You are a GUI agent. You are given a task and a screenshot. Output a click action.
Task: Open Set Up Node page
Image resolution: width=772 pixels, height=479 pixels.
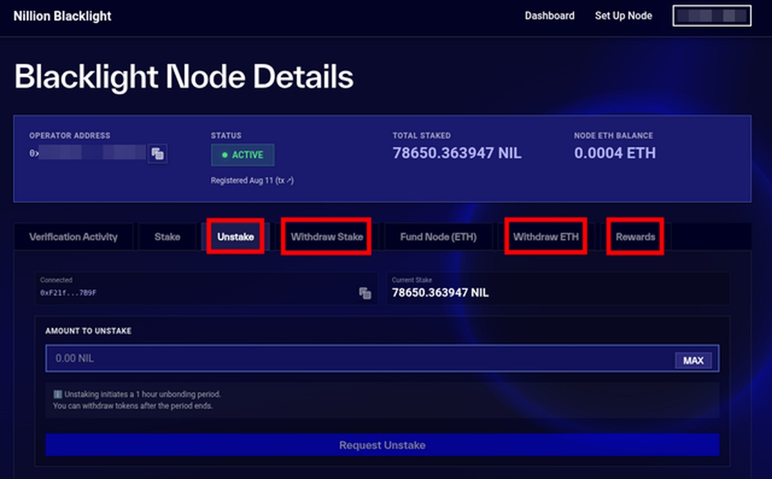623,15
